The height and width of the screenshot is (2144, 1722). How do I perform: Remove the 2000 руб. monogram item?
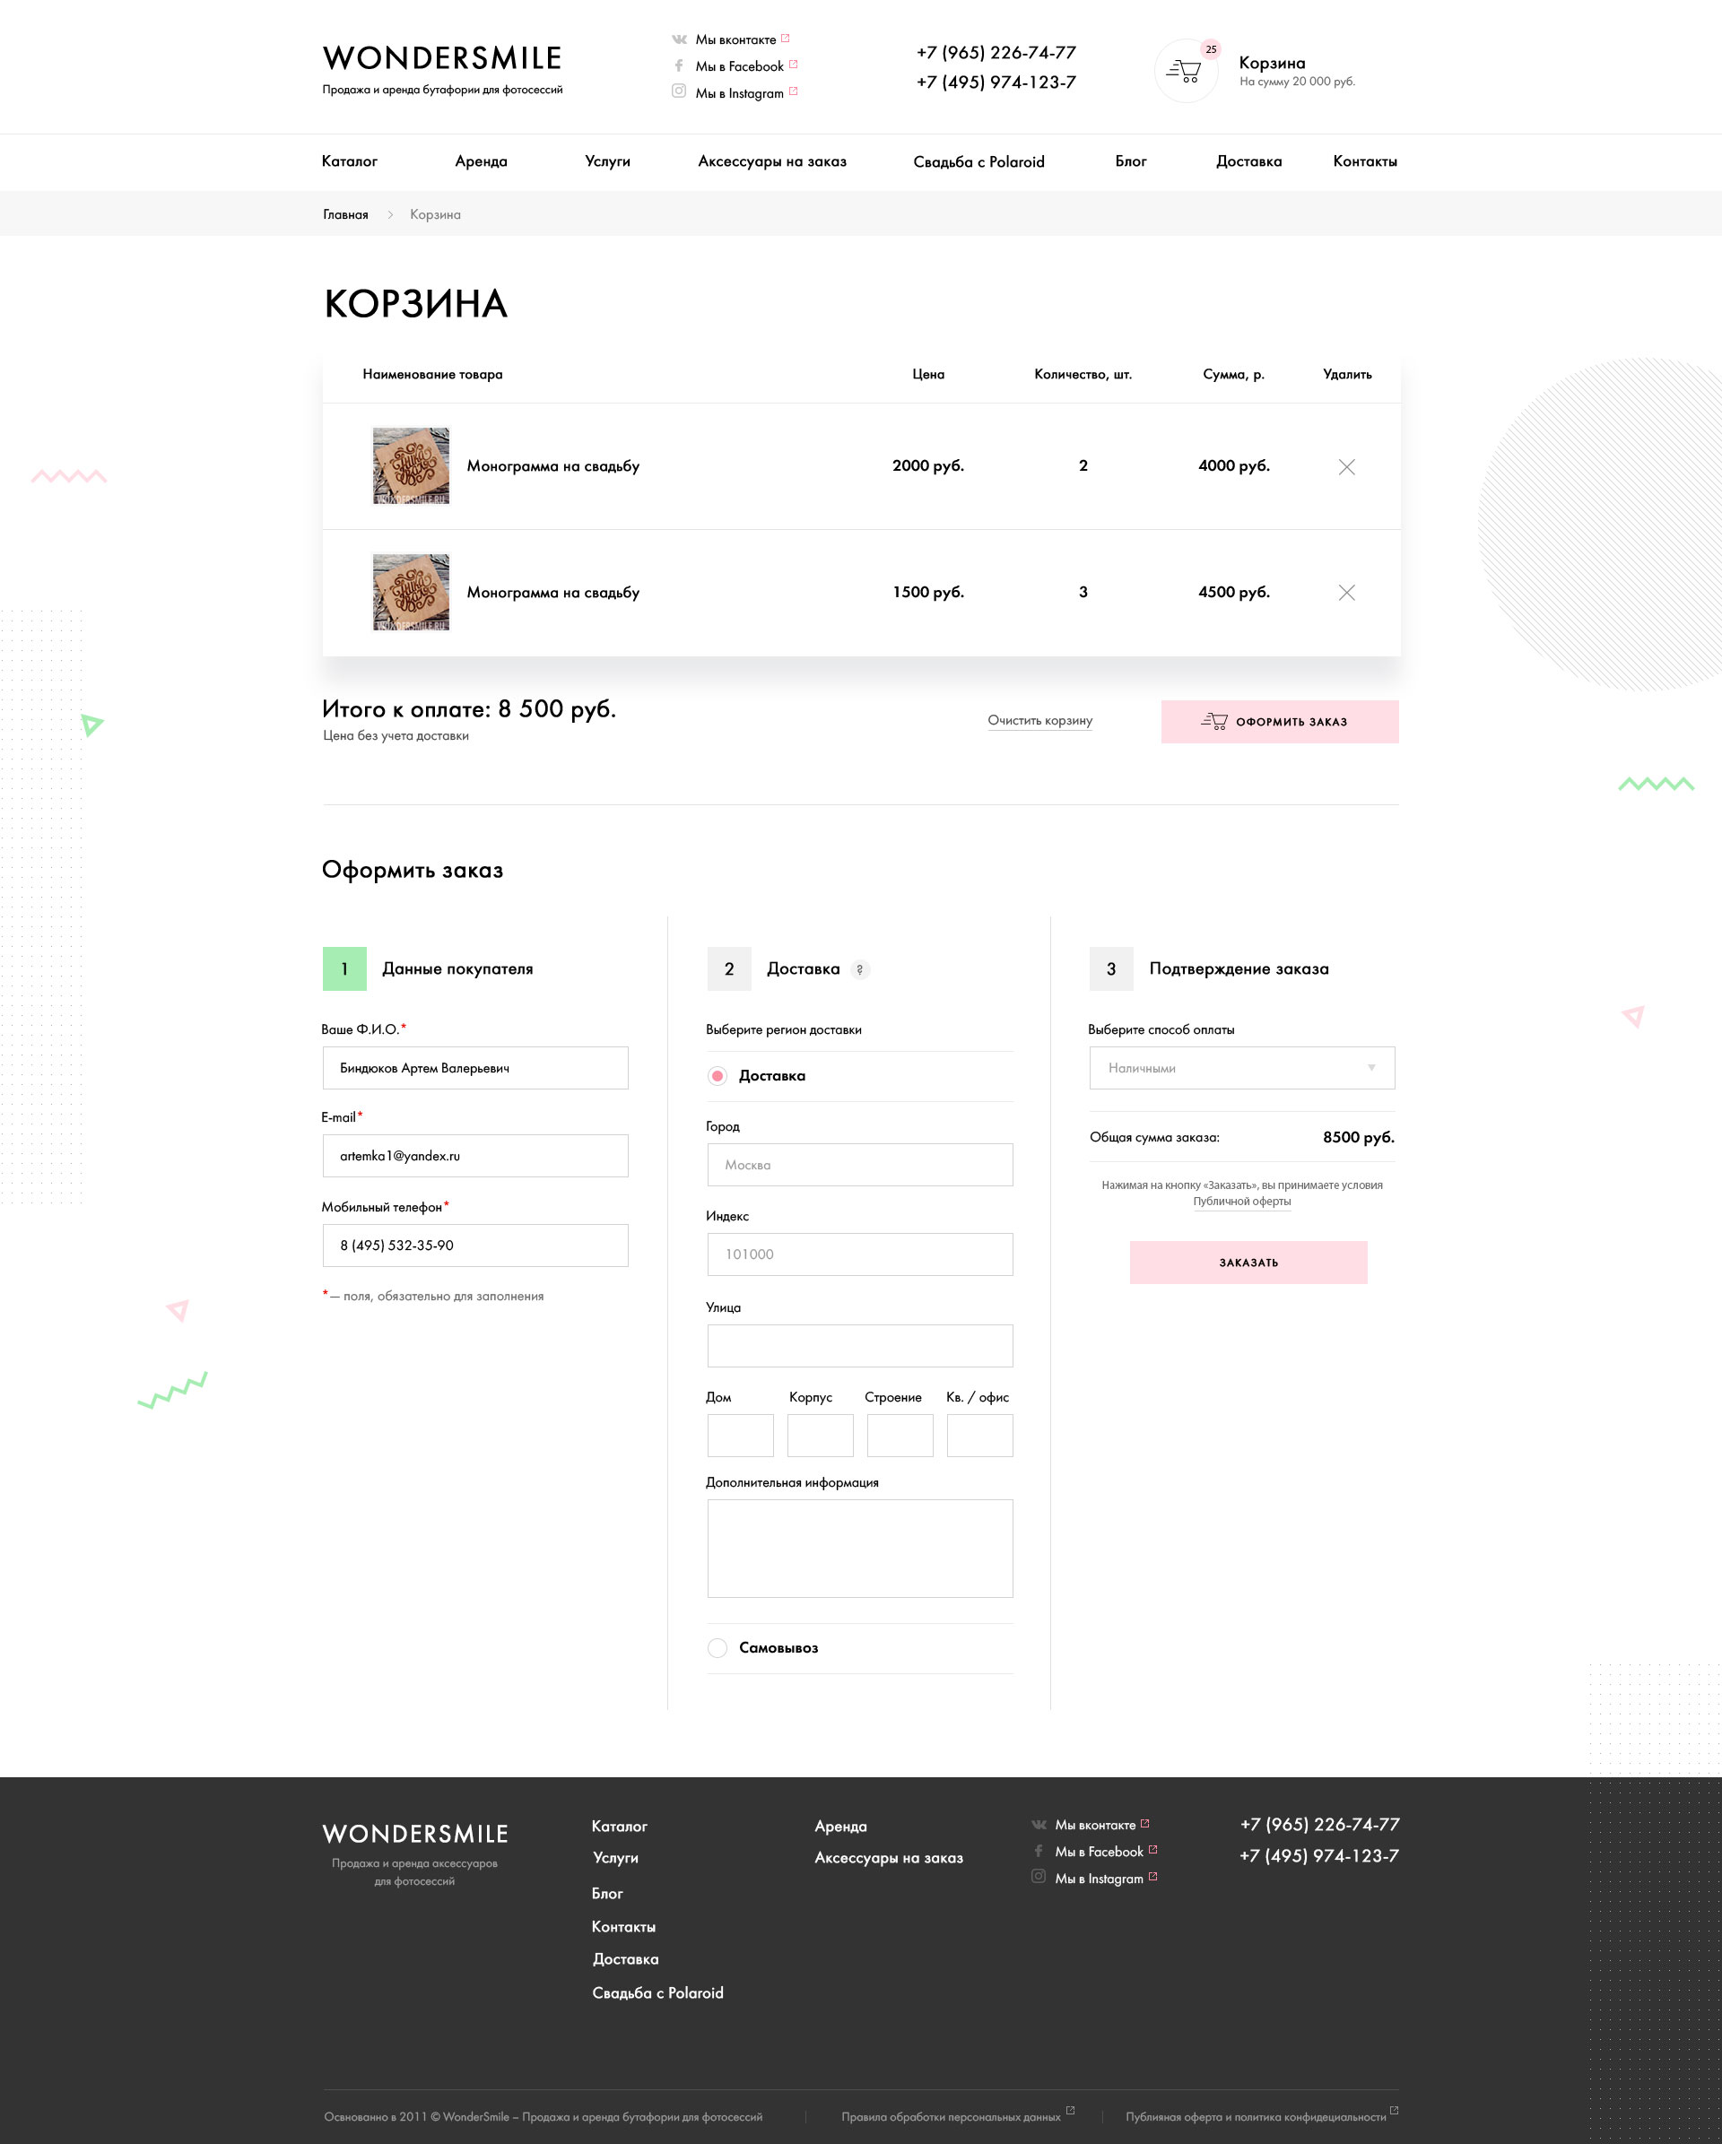(x=1346, y=466)
